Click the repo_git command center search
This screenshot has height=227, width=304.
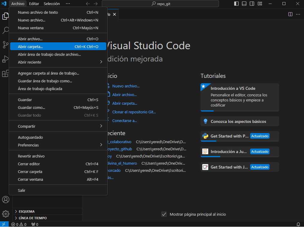tap(160, 4)
